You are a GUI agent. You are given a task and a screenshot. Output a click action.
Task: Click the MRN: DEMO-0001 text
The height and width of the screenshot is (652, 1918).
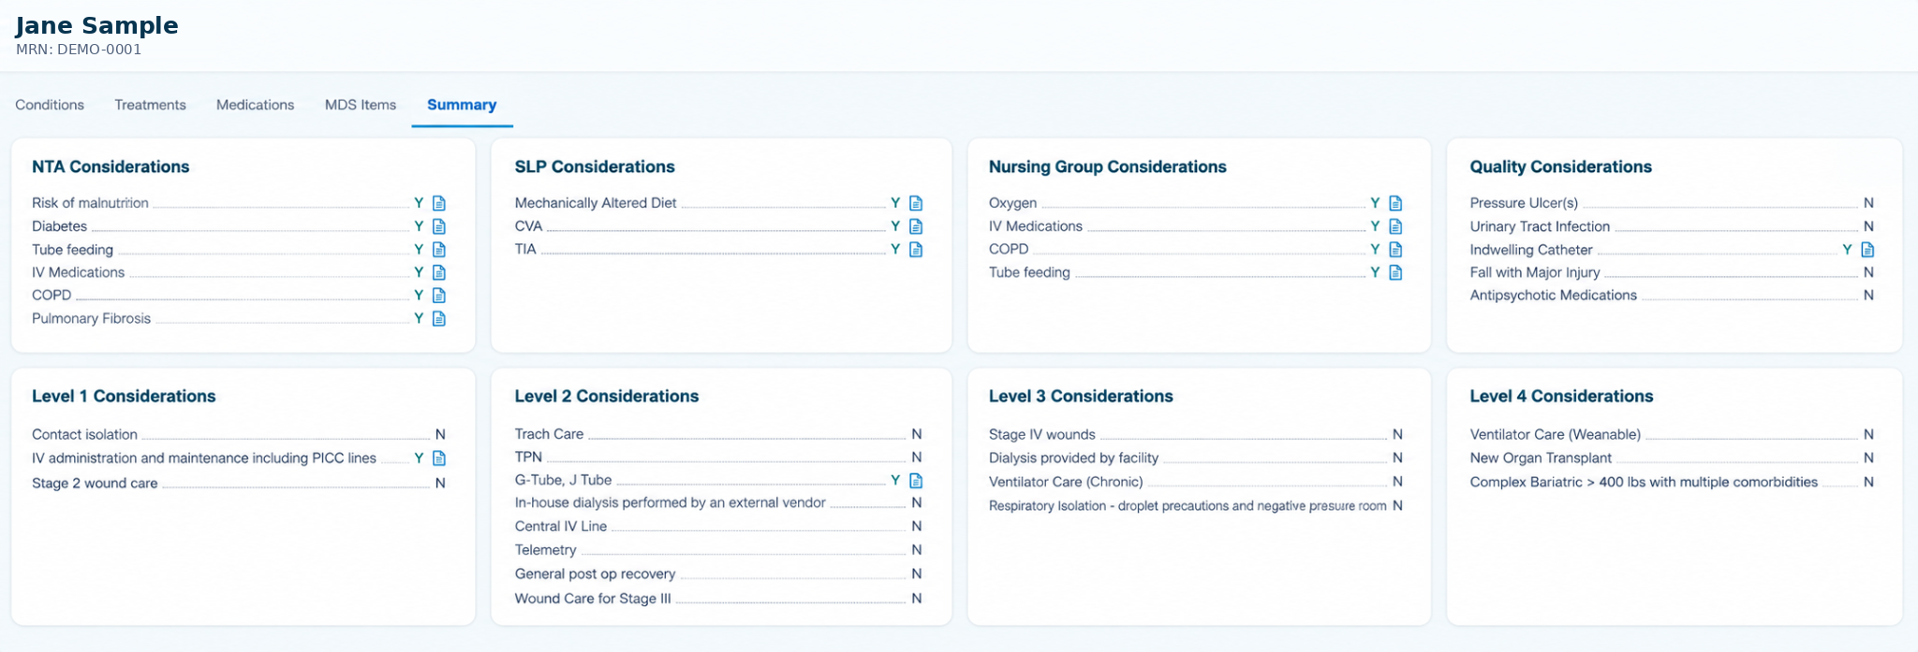pos(79,50)
